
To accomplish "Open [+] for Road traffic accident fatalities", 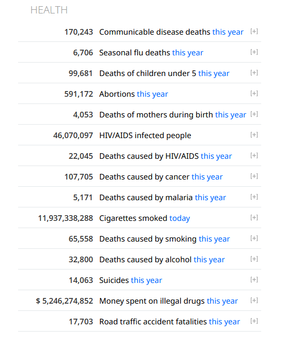I will coord(254,321).
